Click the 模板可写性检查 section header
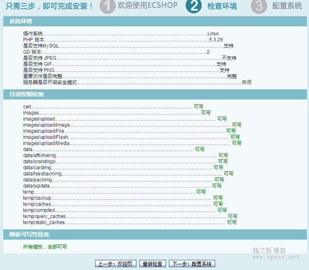This screenshot has height=270, width=309. [29, 235]
